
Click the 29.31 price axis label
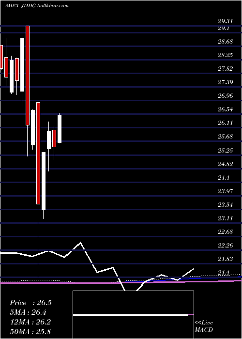(225, 21)
